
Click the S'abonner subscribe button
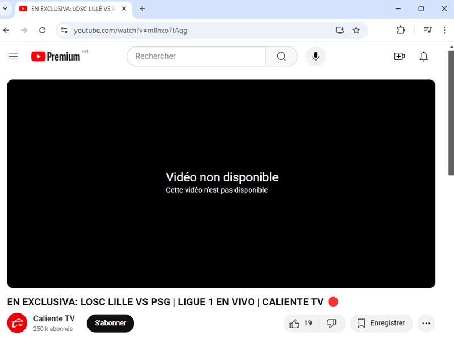(110, 323)
